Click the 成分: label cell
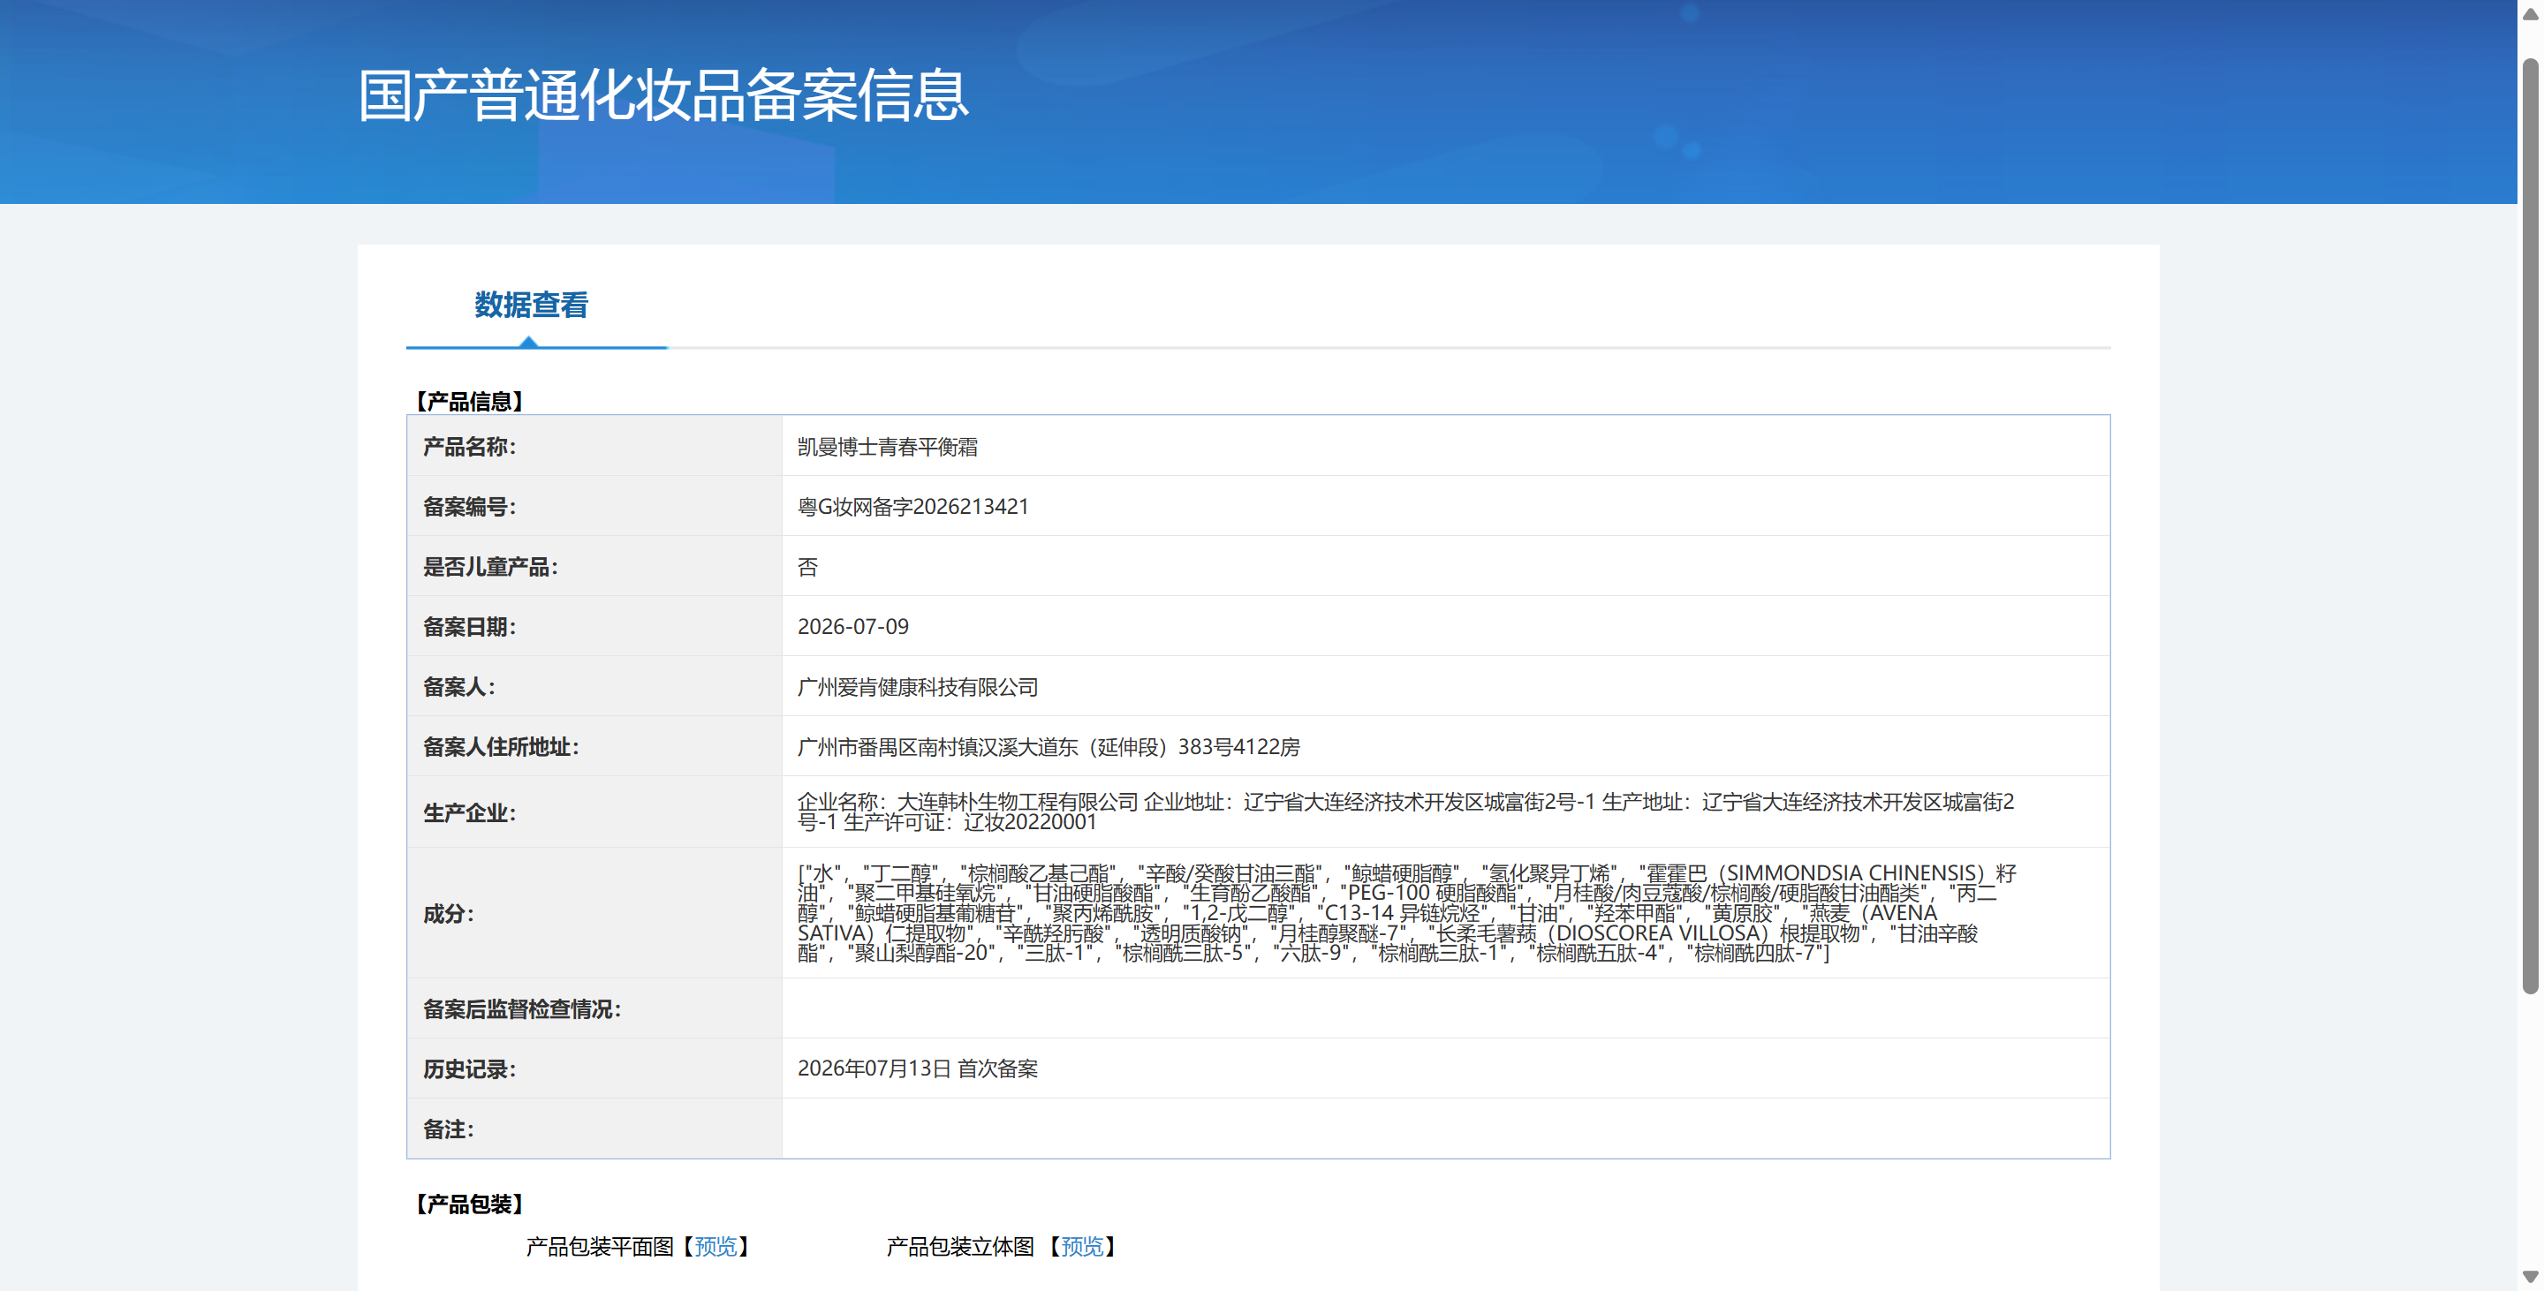 (x=594, y=913)
